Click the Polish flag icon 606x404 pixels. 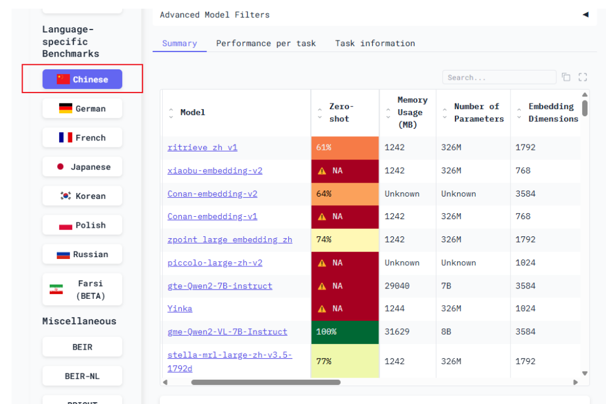66,226
